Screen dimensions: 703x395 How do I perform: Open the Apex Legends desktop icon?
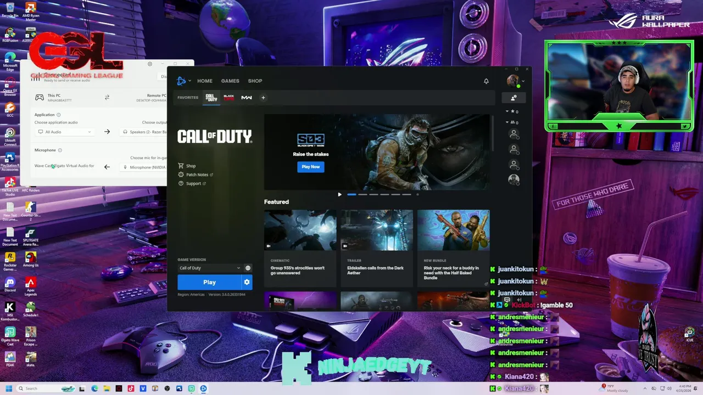(x=31, y=286)
